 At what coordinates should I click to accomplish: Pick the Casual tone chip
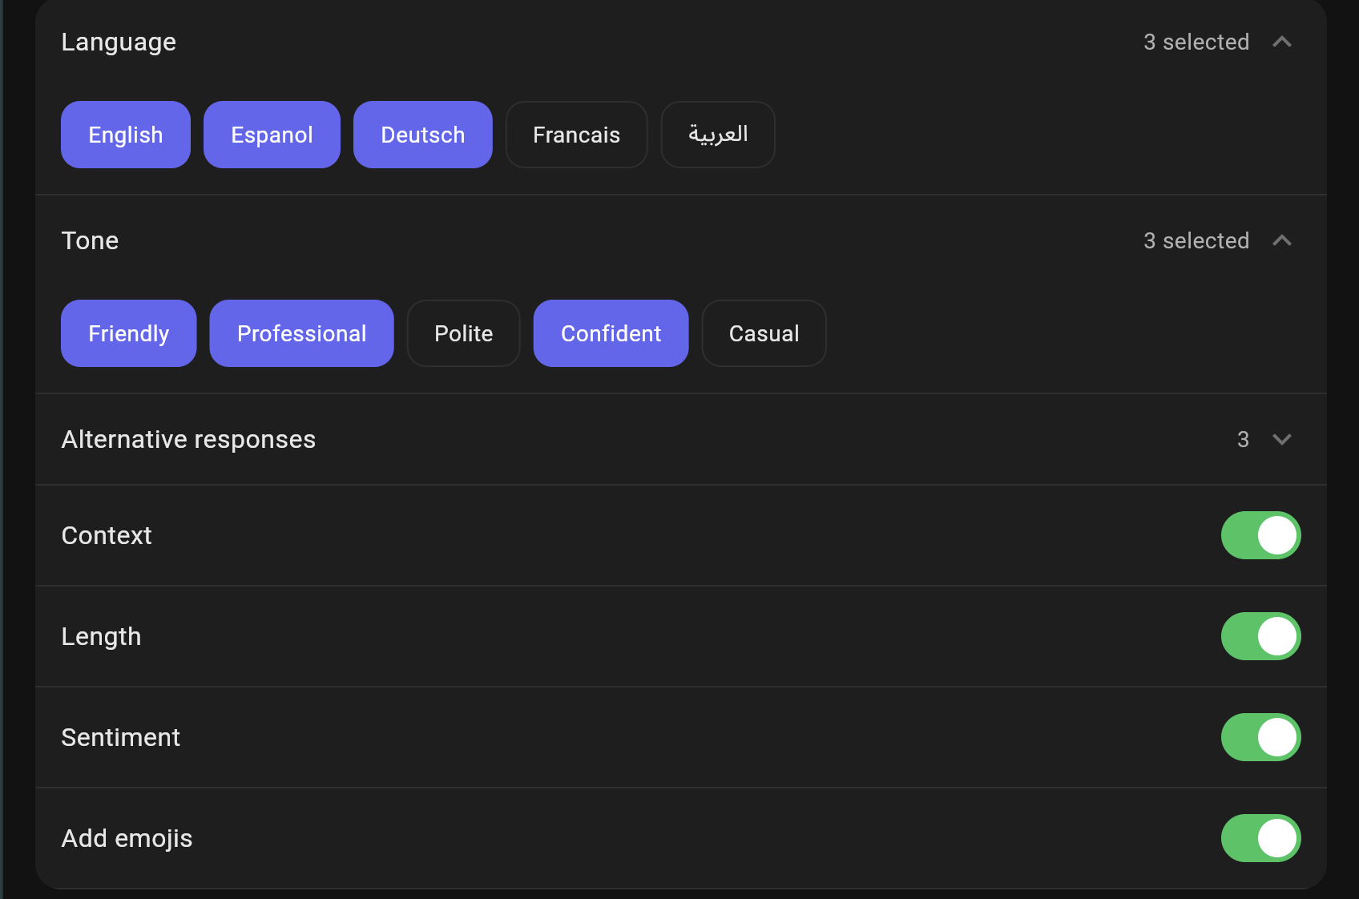click(x=764, y=333)
